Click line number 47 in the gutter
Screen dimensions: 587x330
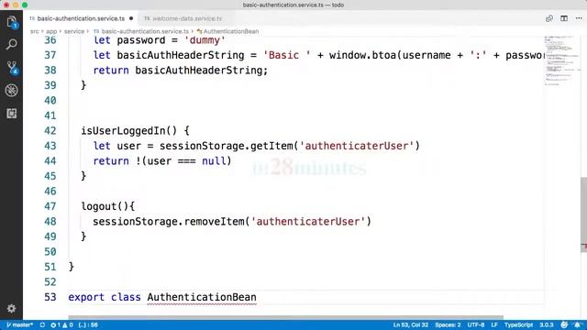[x=50, y=206]
